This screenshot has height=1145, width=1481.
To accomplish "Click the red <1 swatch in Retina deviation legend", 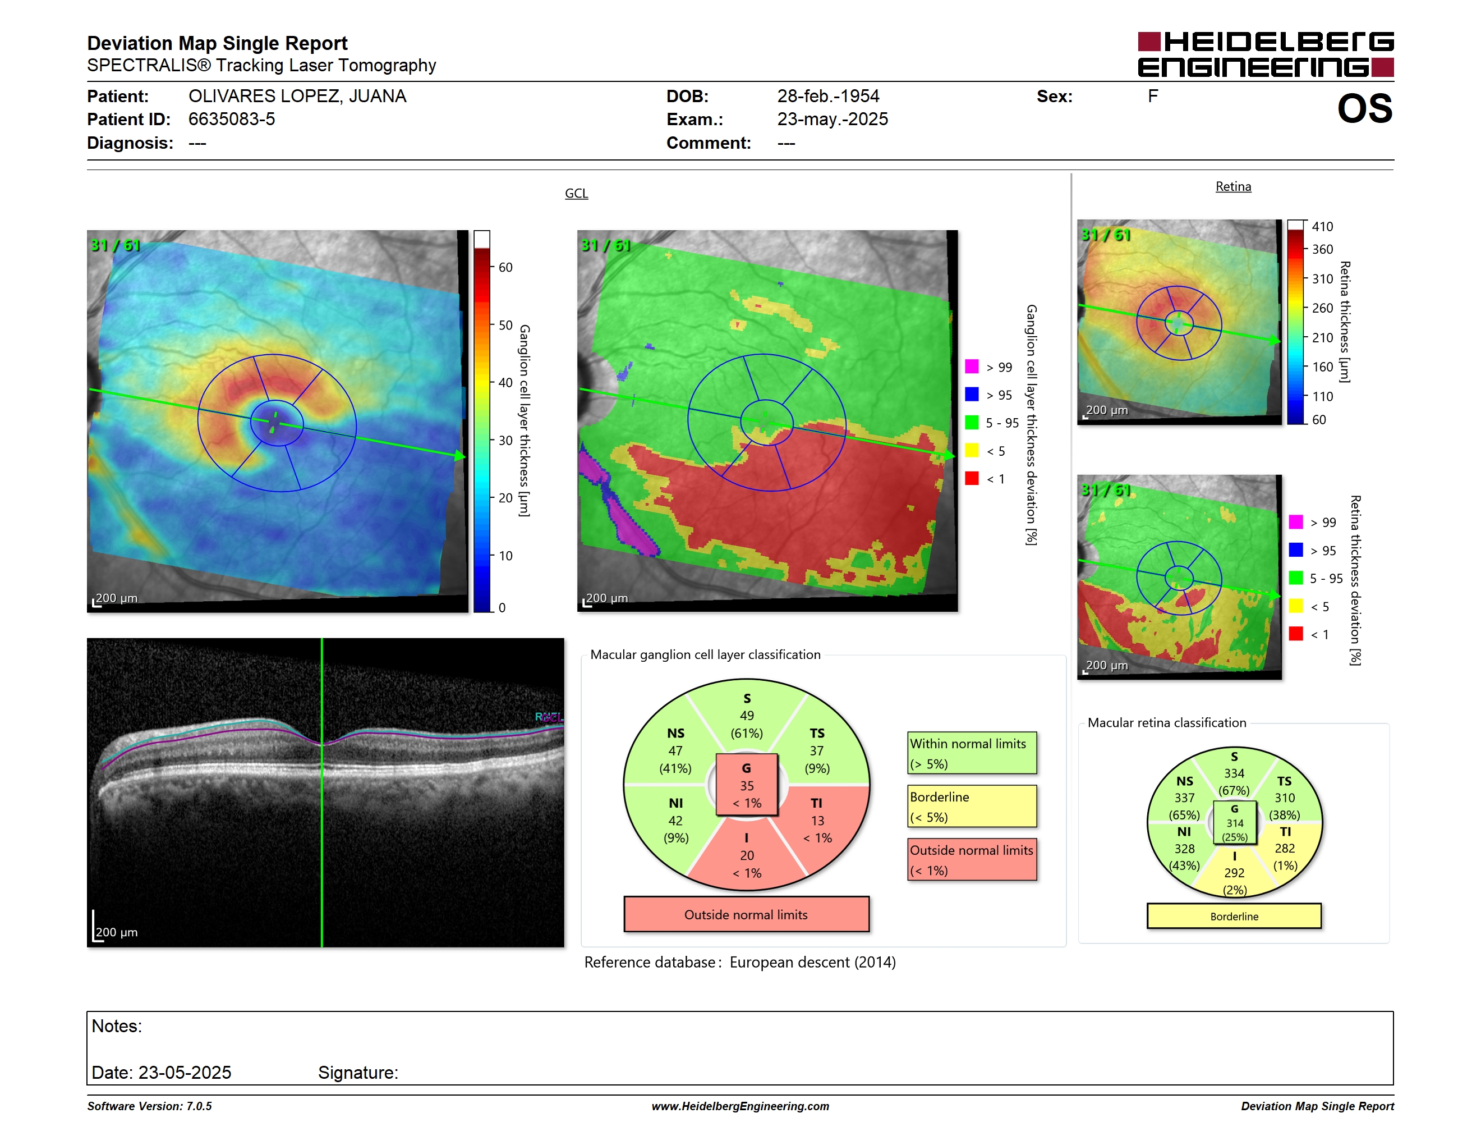I will pos(1296,634).
